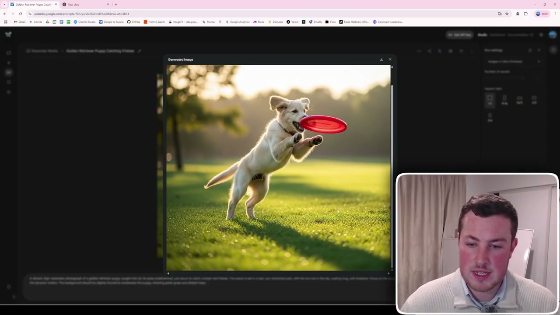Viewport: 560px width, 315px height.
Task: Open the ImageFX bookmark
Action: (183, 22)
